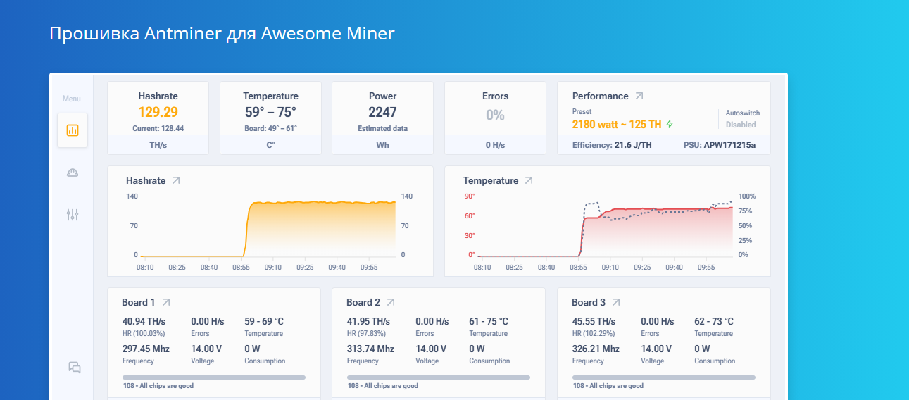909x400 pixels.
Task: Open Board 2 details arrow
Action: coord(391,302)
